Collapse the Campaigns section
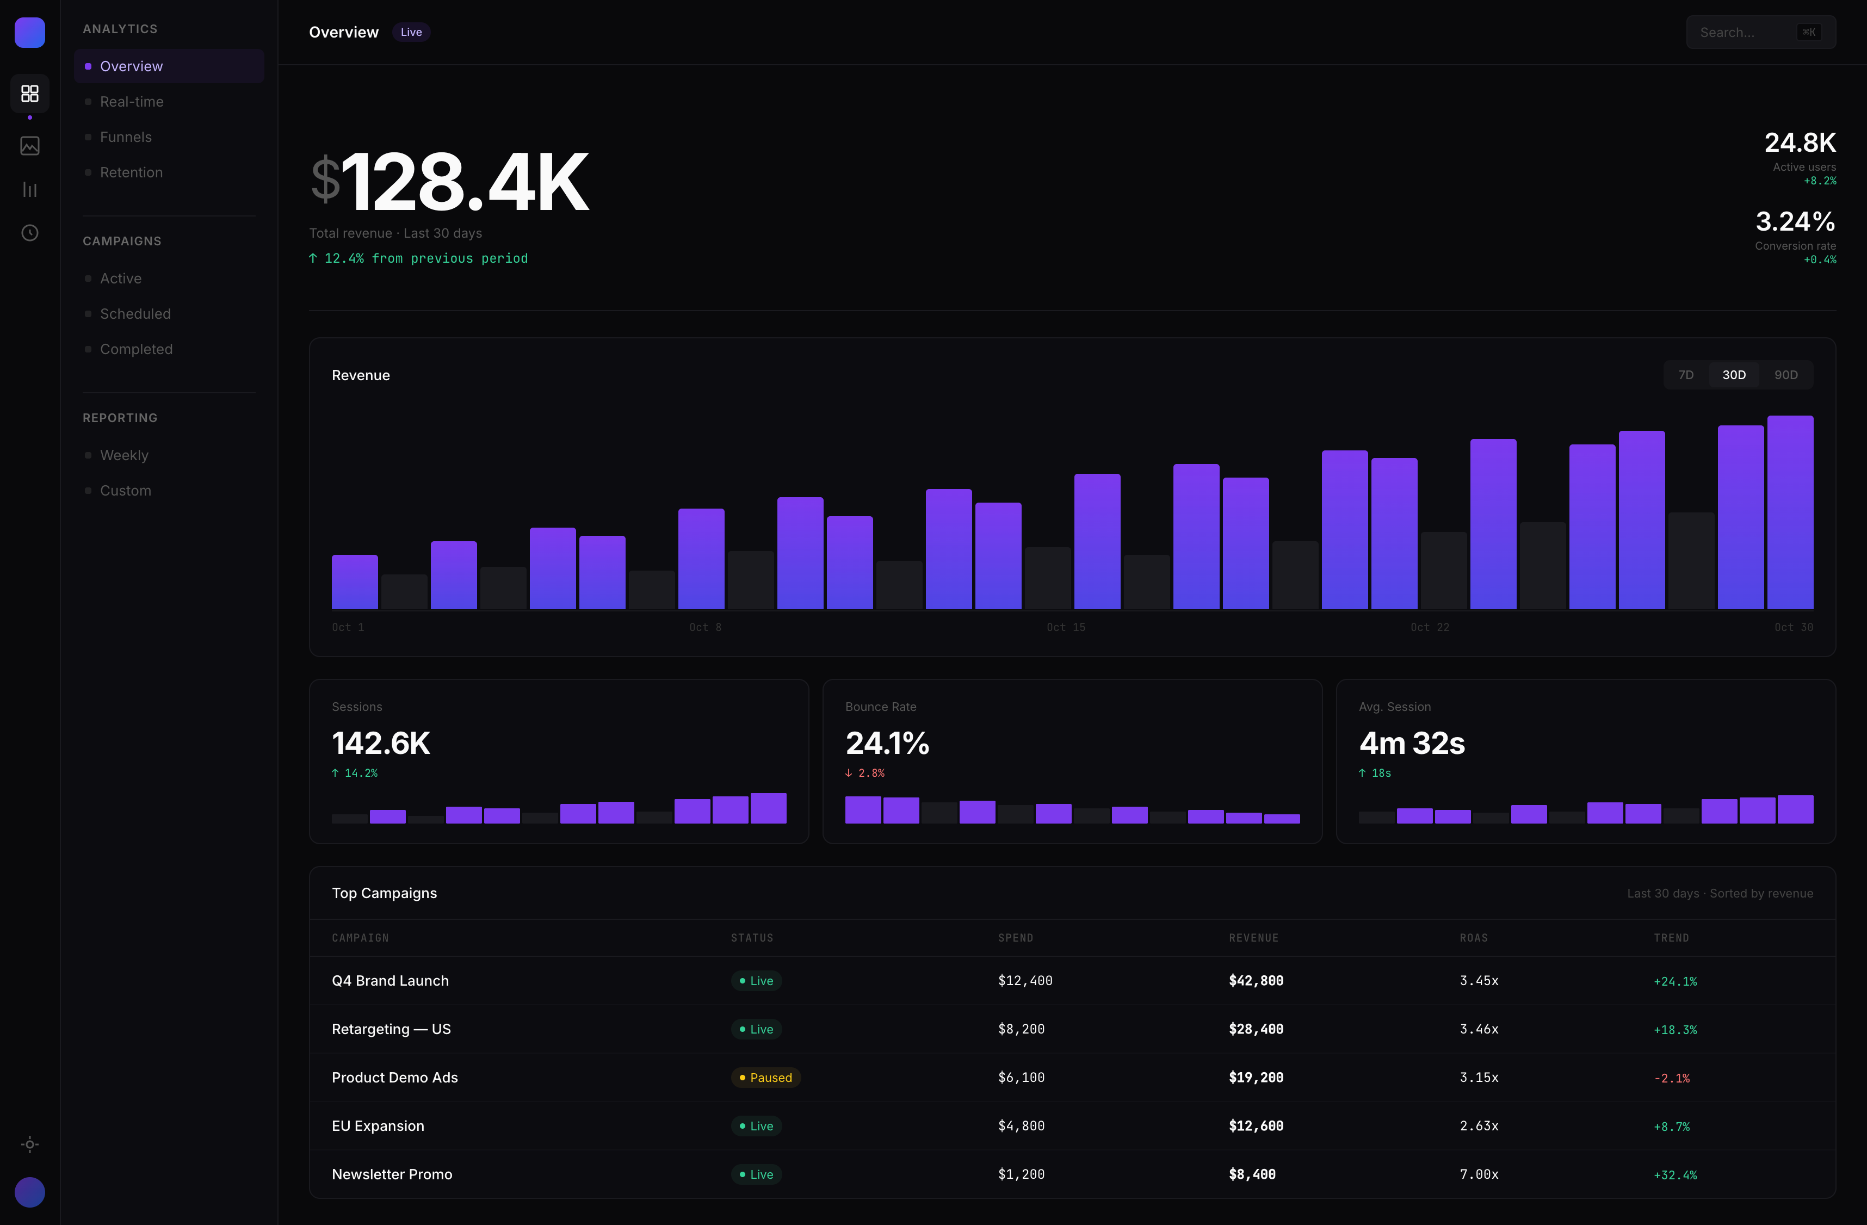Image resolution: width=1867 pixels, height=1225 pixels. coord(122,241)
